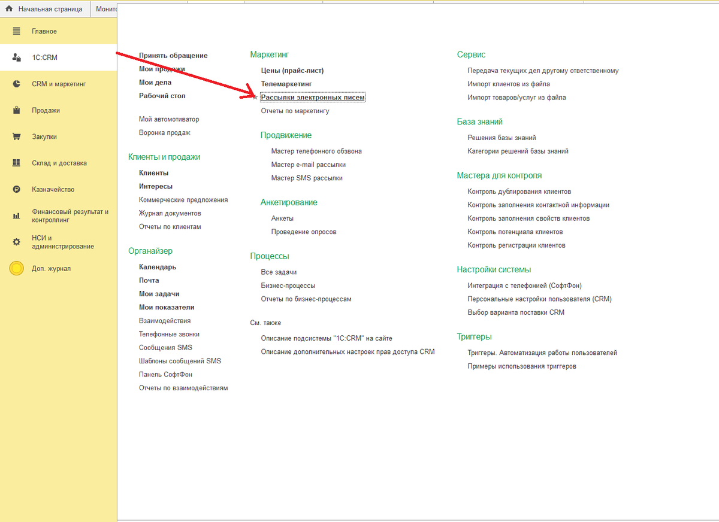Viewport: 719px width, 522px height.
Task: Open Выбор варианта поставки CRM
Action: point(516,312)
